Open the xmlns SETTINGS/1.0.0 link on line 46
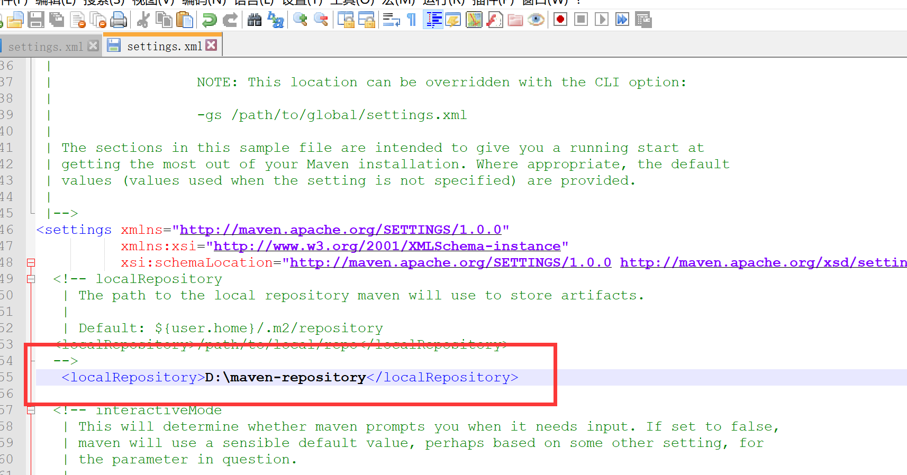The image size is (907, 475). tap(340, 230)
